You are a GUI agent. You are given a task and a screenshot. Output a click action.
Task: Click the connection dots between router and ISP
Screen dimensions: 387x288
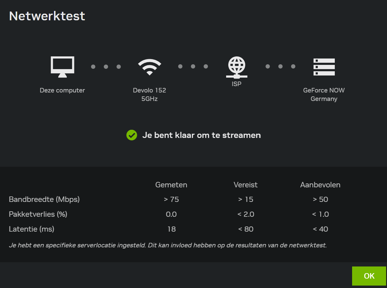coord(193,66)
